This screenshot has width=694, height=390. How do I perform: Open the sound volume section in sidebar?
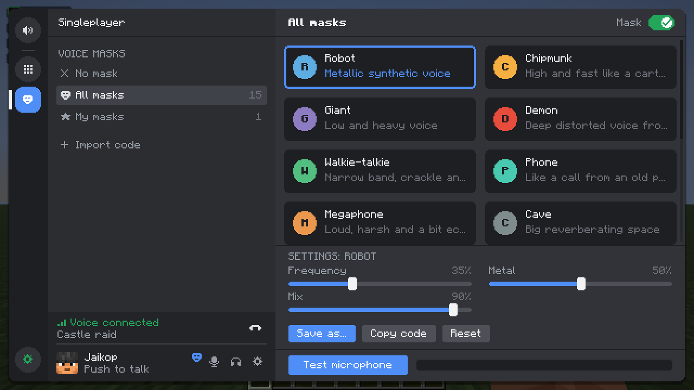pos(28,30)
